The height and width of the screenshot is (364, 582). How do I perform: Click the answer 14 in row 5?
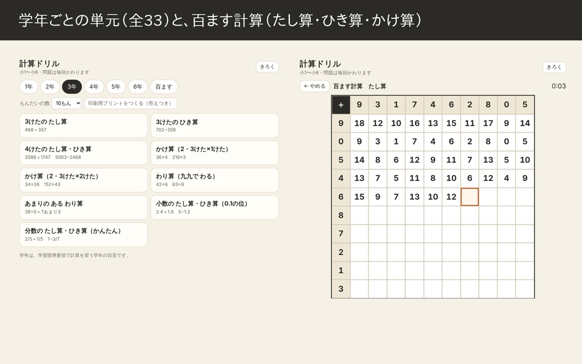point(359,160)
